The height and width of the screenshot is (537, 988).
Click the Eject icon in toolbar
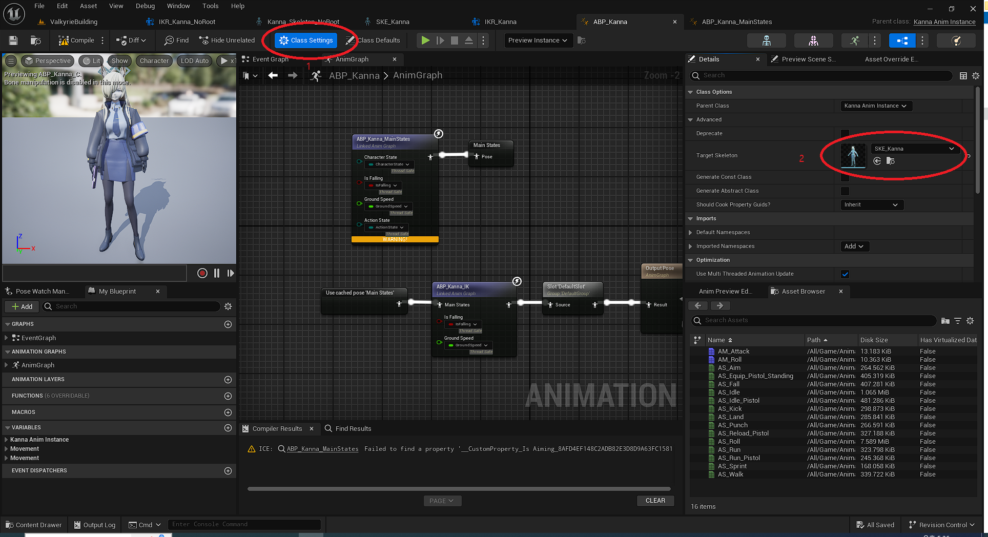click(468, 40)
